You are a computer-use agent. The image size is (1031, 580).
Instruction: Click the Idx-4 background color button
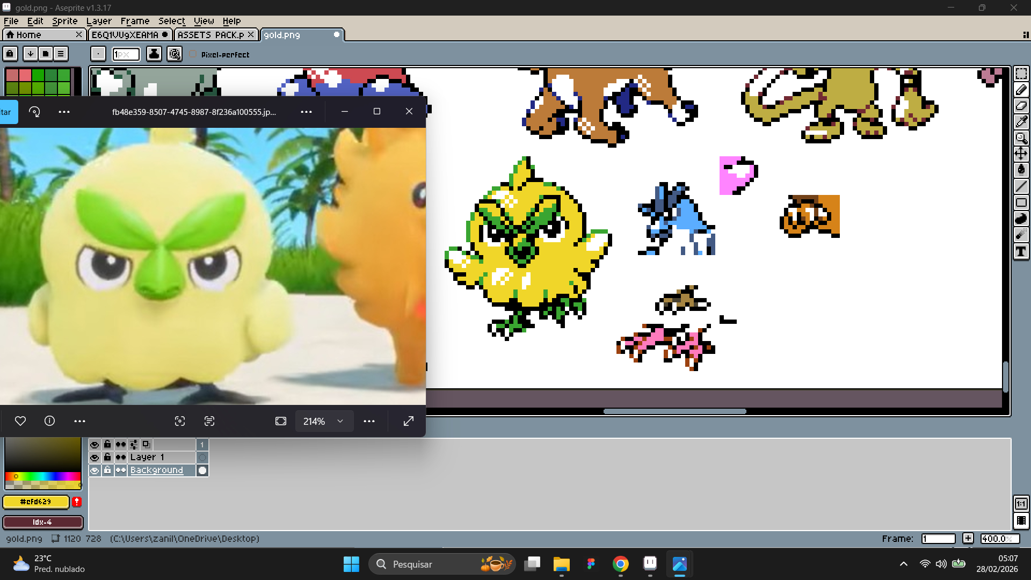[x=42, y=522]
